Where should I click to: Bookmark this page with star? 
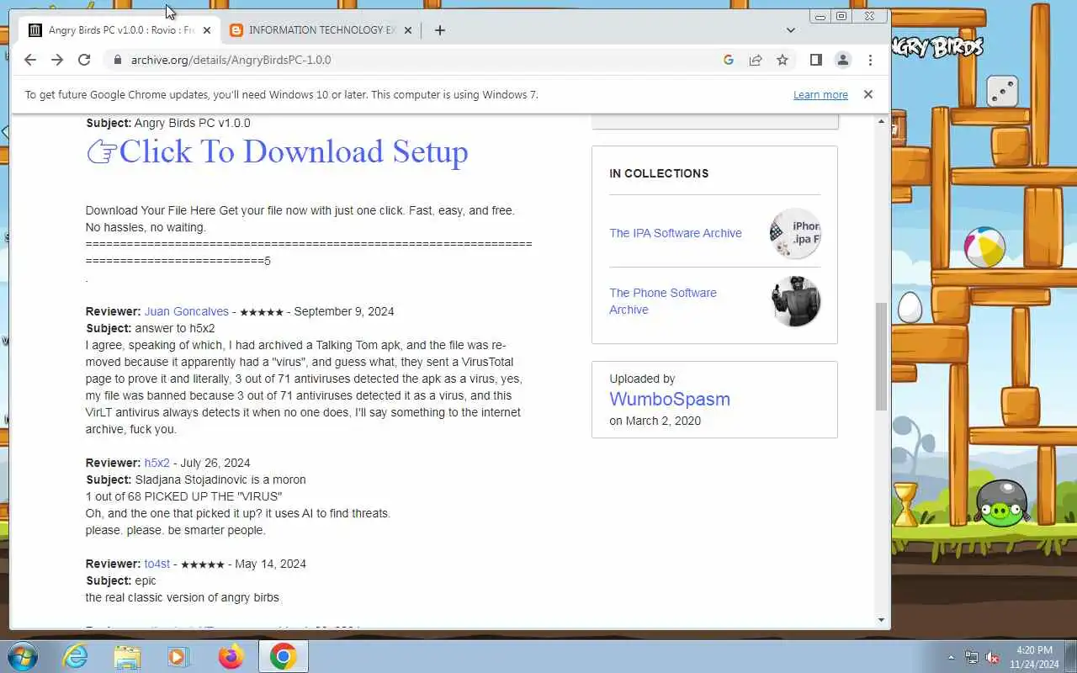783,60
